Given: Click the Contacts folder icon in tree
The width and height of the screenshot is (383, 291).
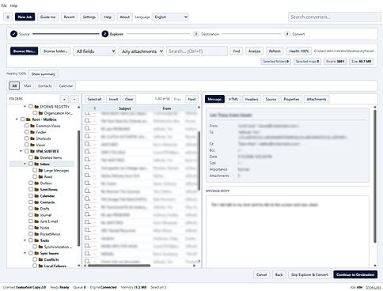Looking at the screenshot, I should click(36, 202).
